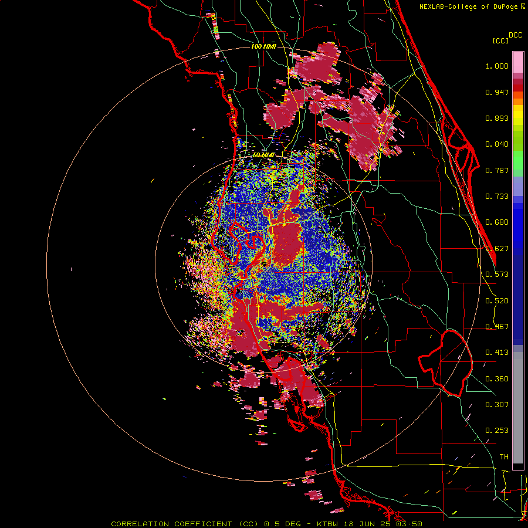The height and width of the screenshot is (528, 528).
Task: Click the bright green segment of the color bar
Action: coord(518,159)
